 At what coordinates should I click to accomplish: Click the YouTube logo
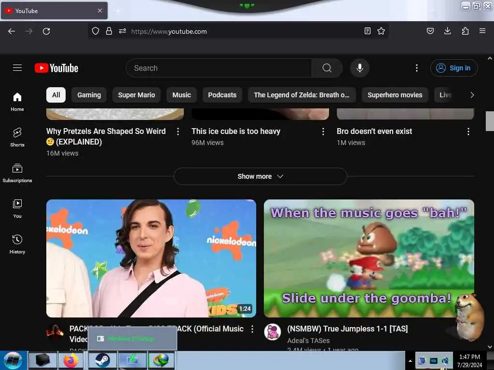[56, 68]
